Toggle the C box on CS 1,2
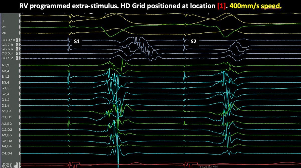 [x=17, y=58]
